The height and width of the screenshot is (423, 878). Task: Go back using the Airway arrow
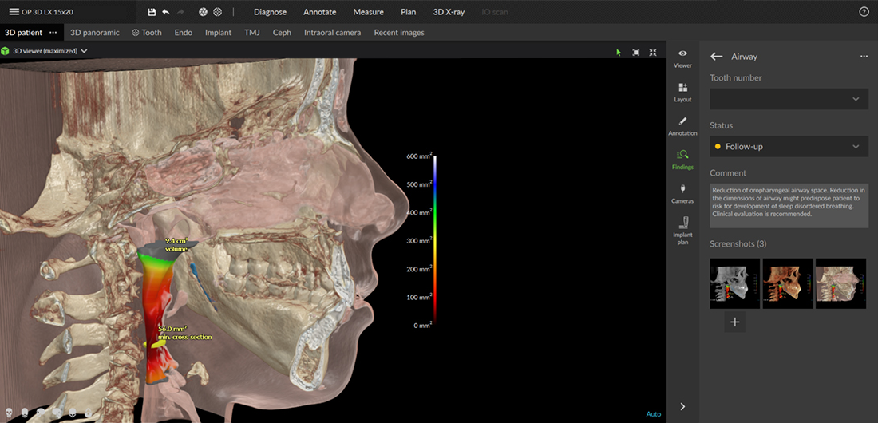[x=717, y=57]
